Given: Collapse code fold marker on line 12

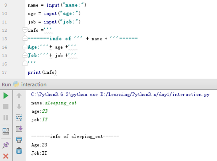Looking at the screenshot, I should 25,30.
